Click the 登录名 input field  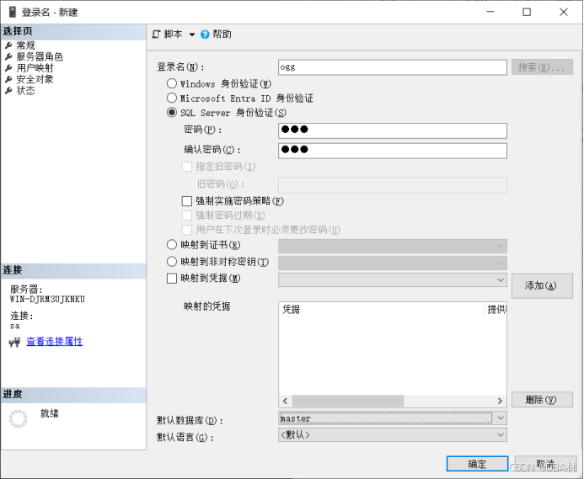(x=393, y=67)
